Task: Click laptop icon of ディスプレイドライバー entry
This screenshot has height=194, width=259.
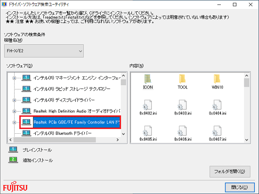Action: click(26, 100)
